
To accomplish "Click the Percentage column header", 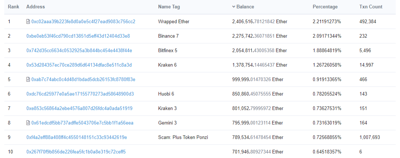I will [325, 7].
